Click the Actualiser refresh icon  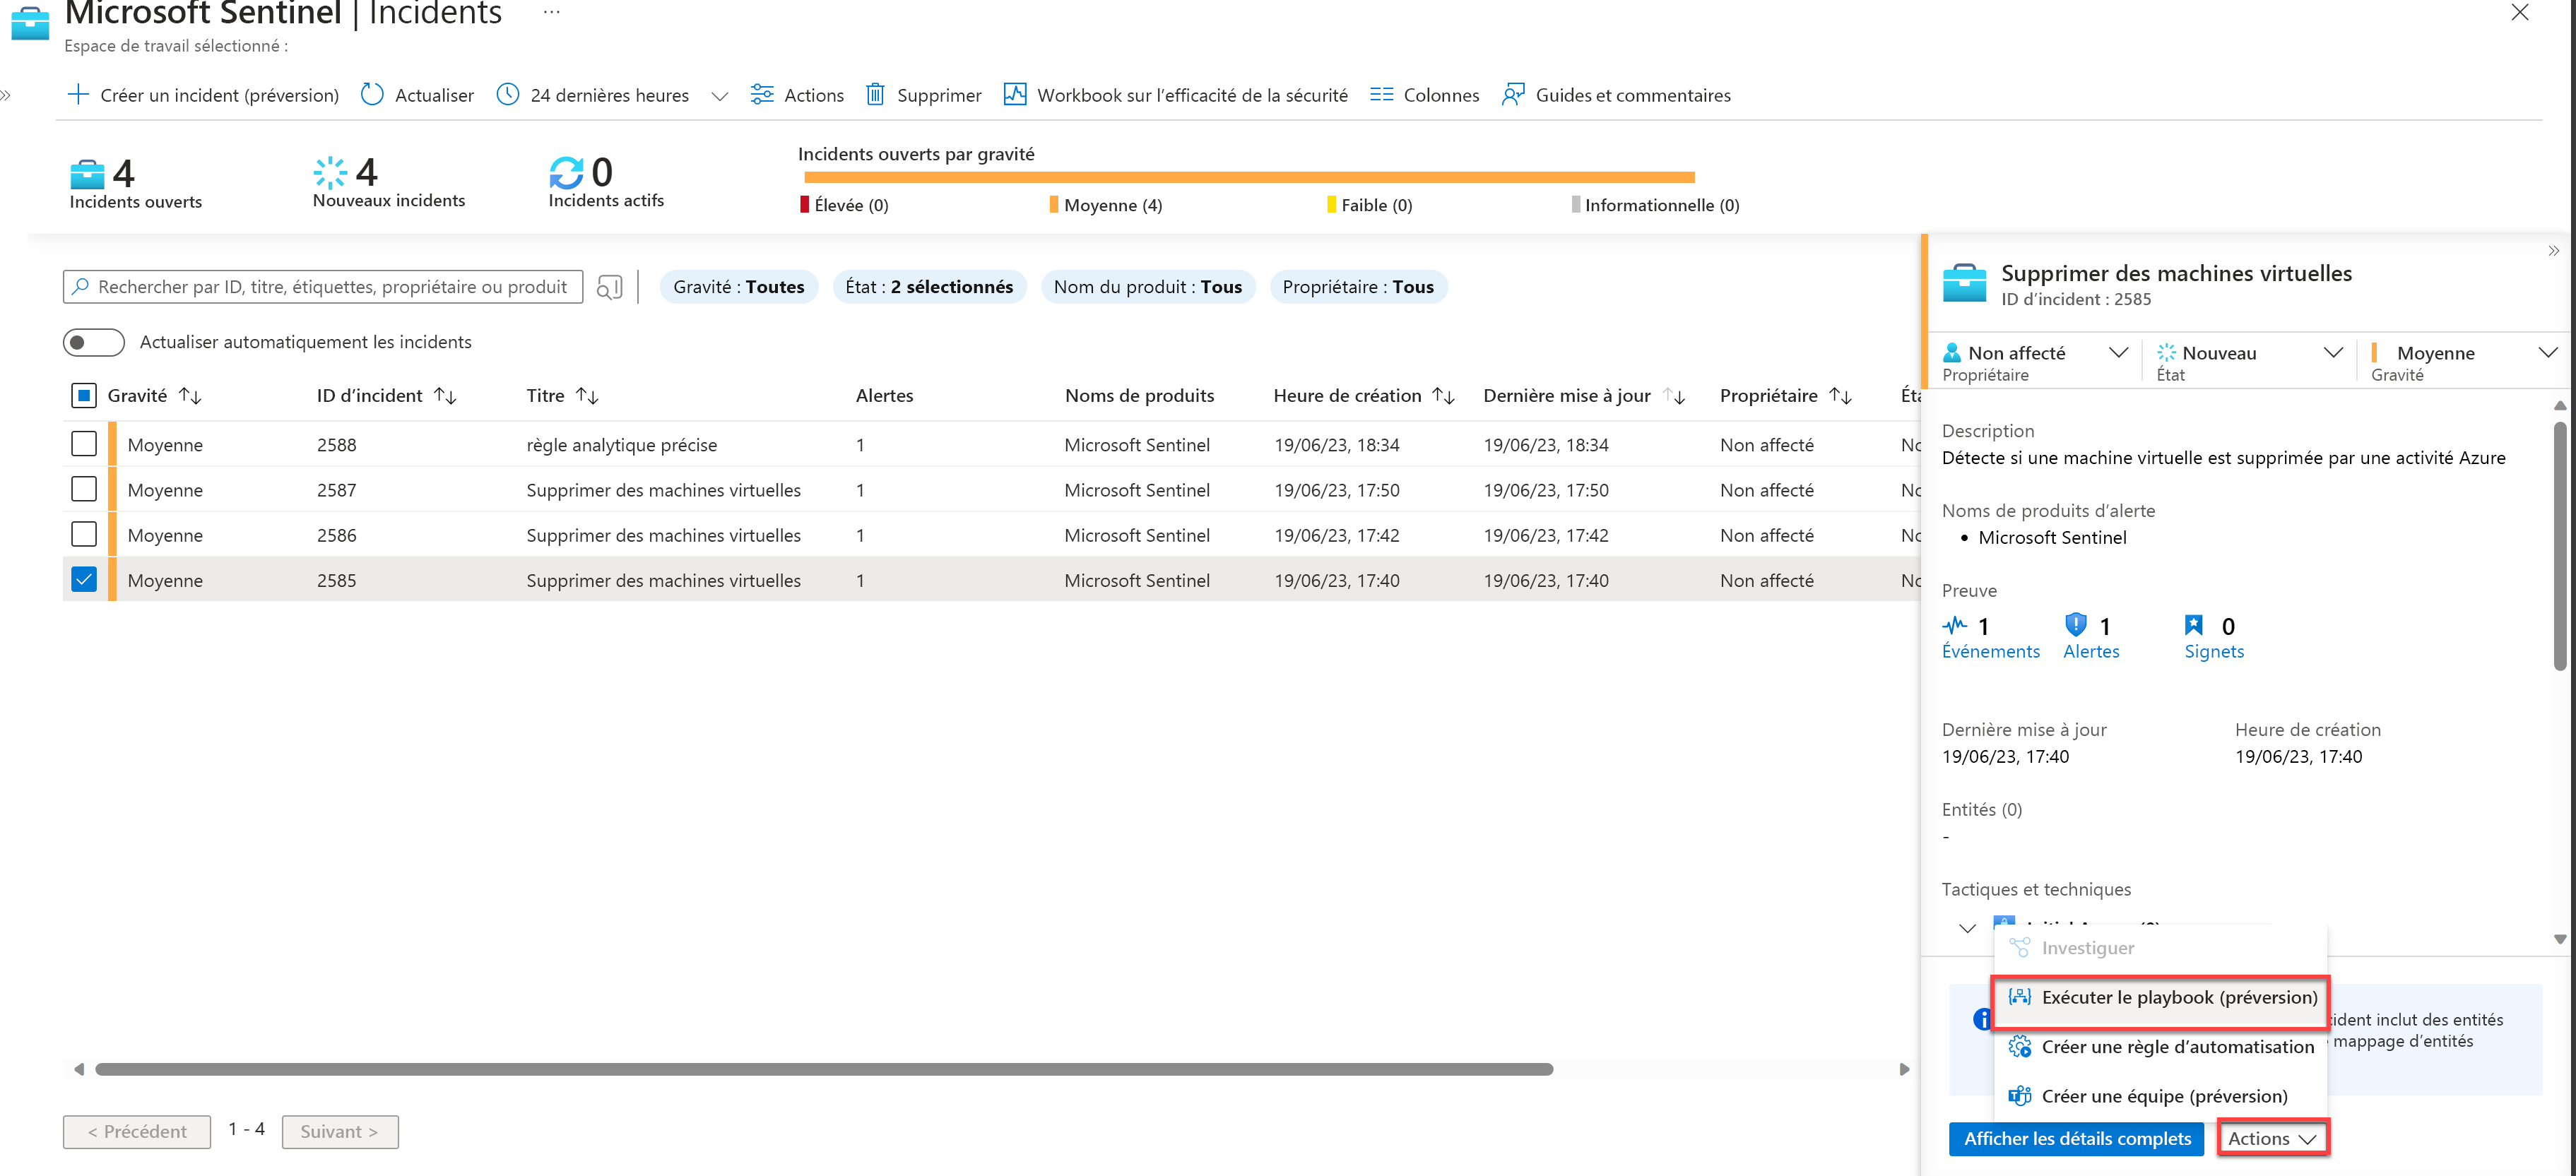tap(372, 95)
